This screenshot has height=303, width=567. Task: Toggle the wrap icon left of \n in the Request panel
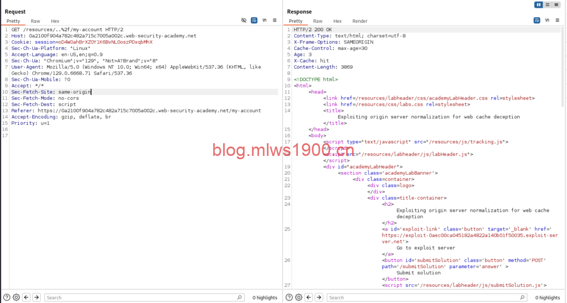254,20
